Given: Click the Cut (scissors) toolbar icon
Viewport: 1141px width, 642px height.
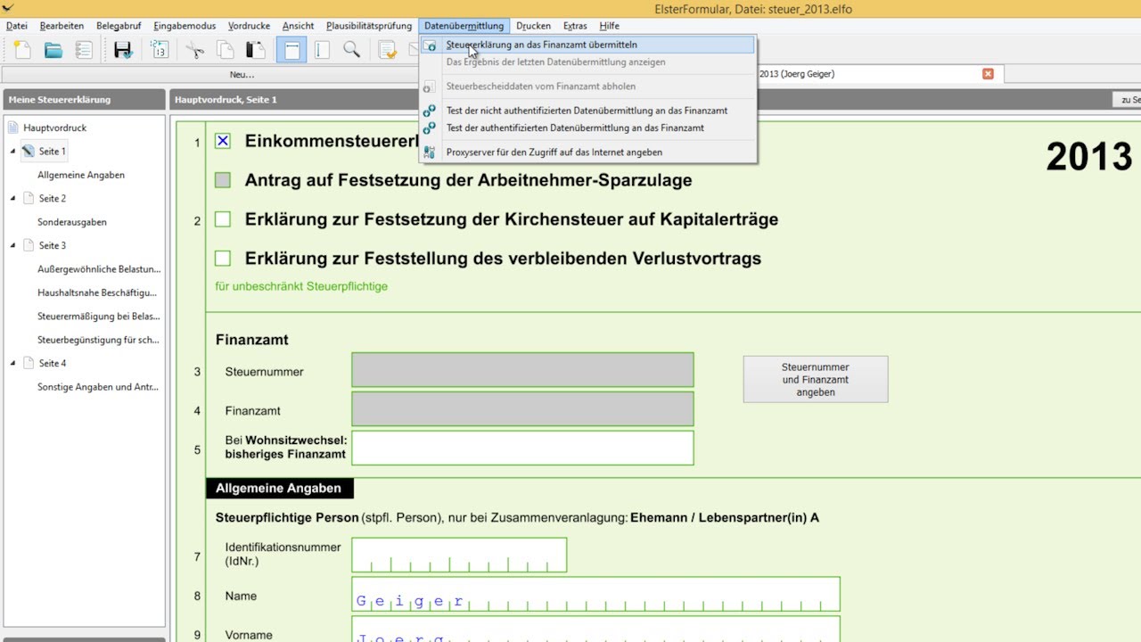Looking at the screenshot, I should 195,50.
